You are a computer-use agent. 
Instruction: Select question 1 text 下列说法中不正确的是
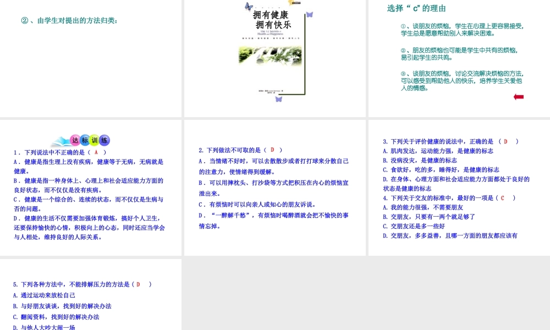pos(60,152)
